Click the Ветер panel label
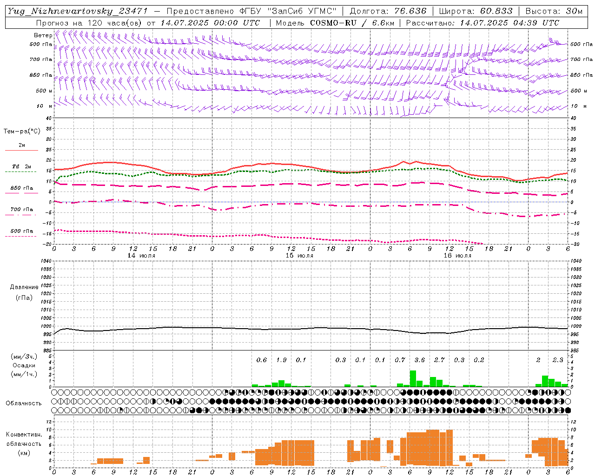This screenshot has width=595, height=476. point(43,35)
